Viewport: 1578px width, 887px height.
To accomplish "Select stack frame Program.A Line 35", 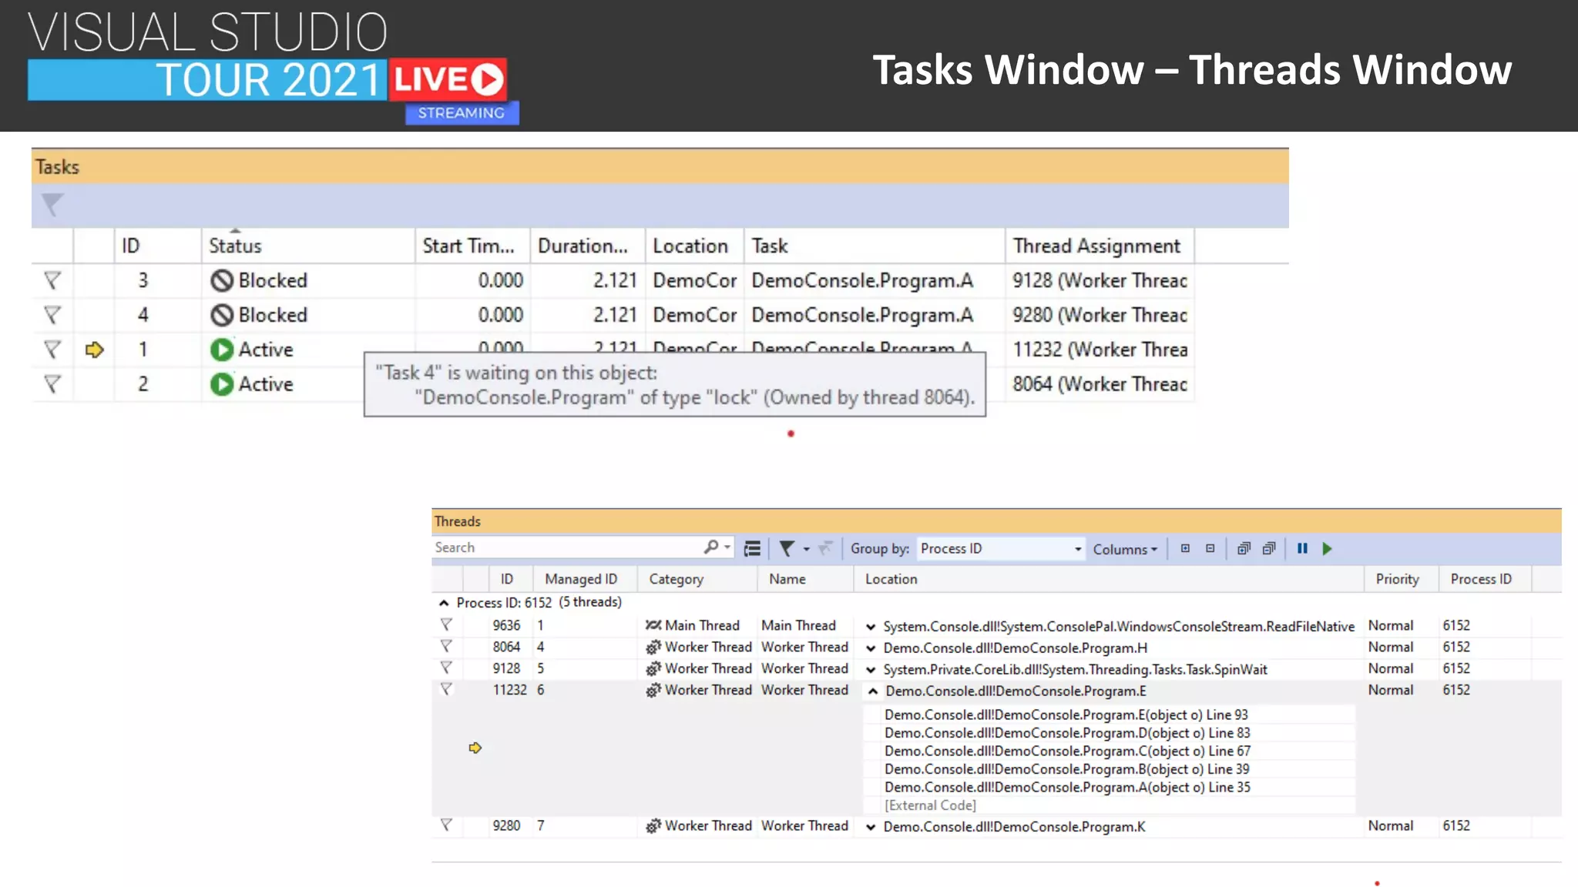I will click(x=1067, y=787).
